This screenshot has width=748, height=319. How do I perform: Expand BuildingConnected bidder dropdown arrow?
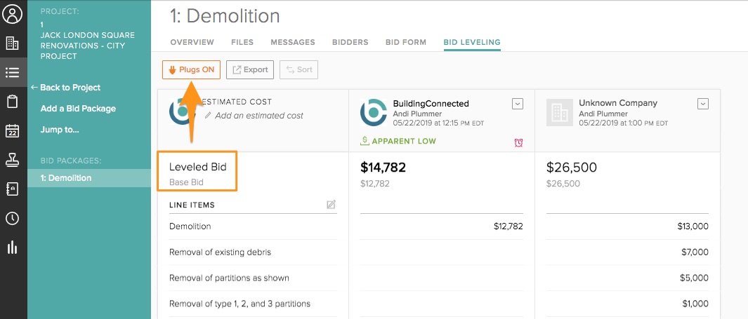(x=517, y=104)
